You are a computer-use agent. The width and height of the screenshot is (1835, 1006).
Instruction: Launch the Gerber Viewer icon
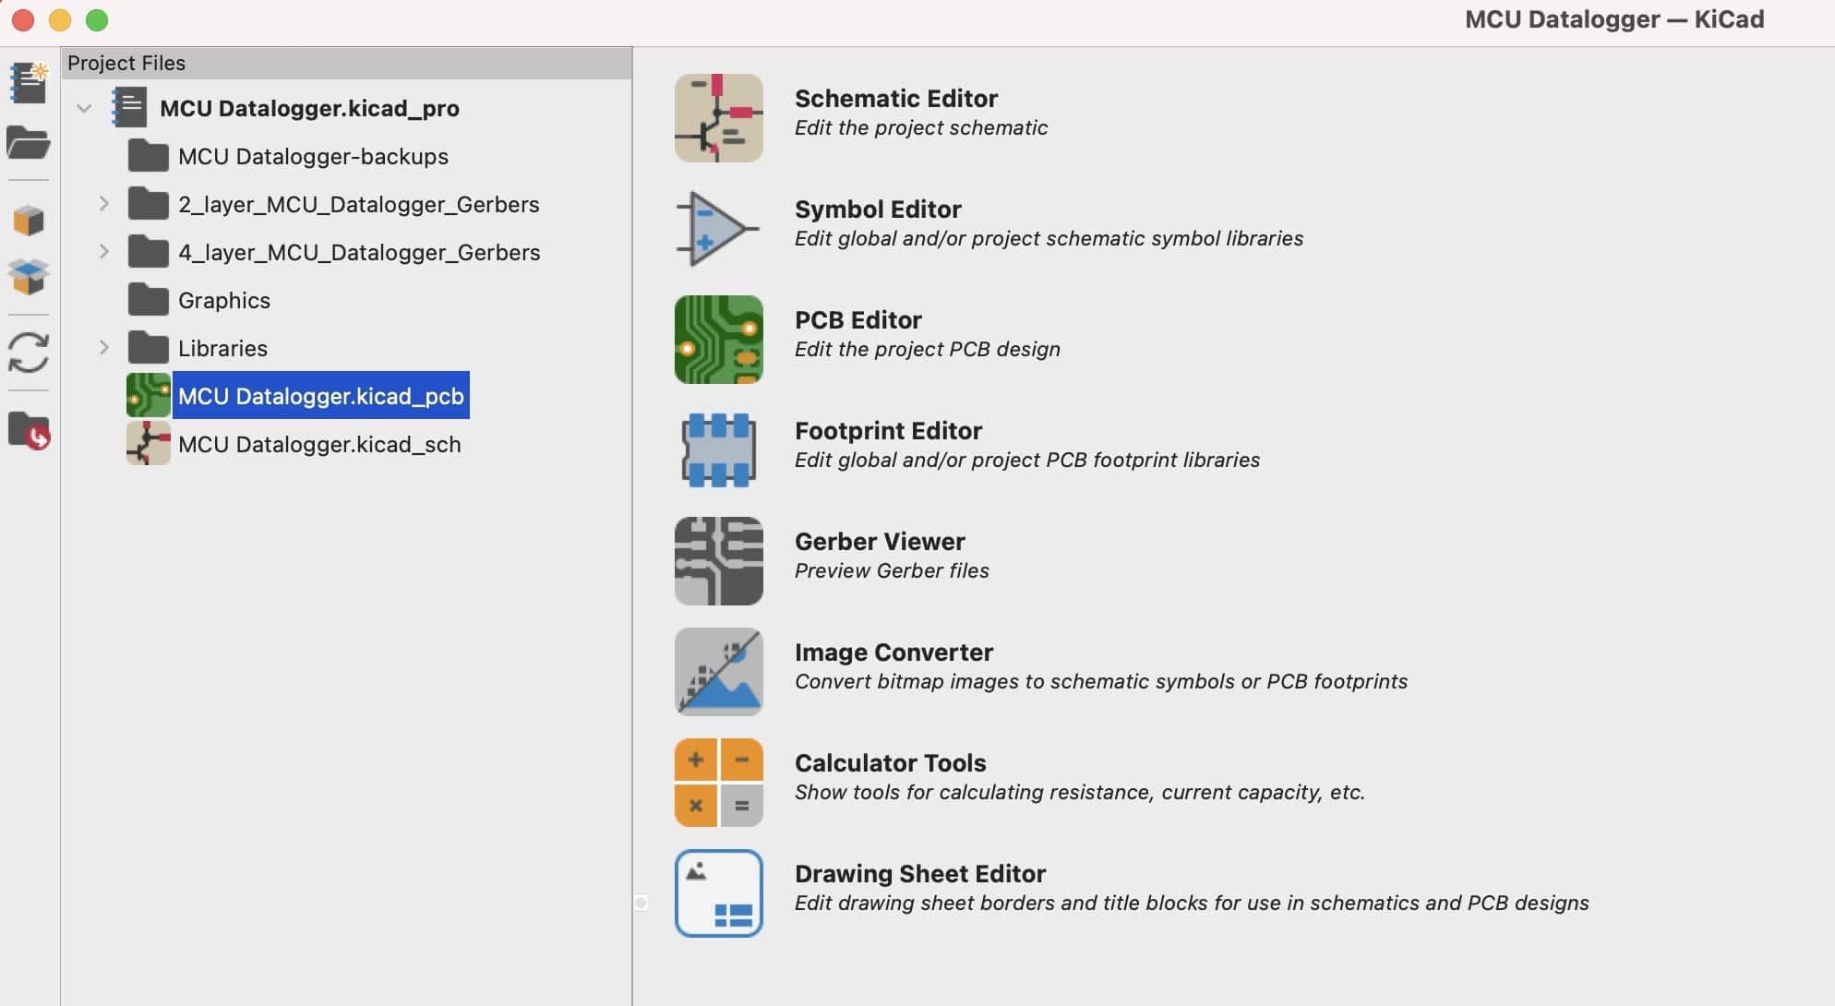click(x=718, y=561)
